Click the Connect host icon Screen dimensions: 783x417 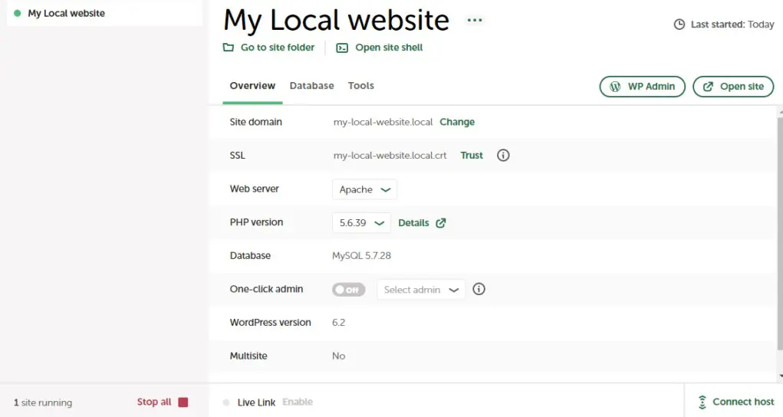tap(702, 402)
